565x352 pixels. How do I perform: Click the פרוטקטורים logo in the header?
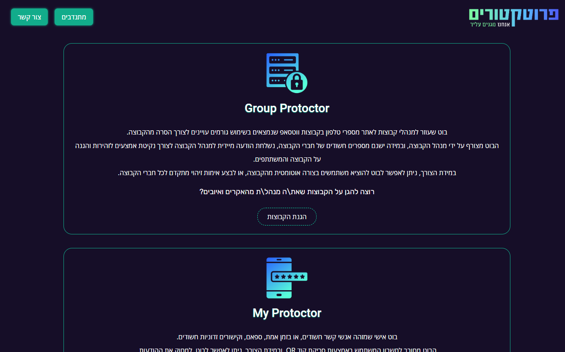click(513, 17)
